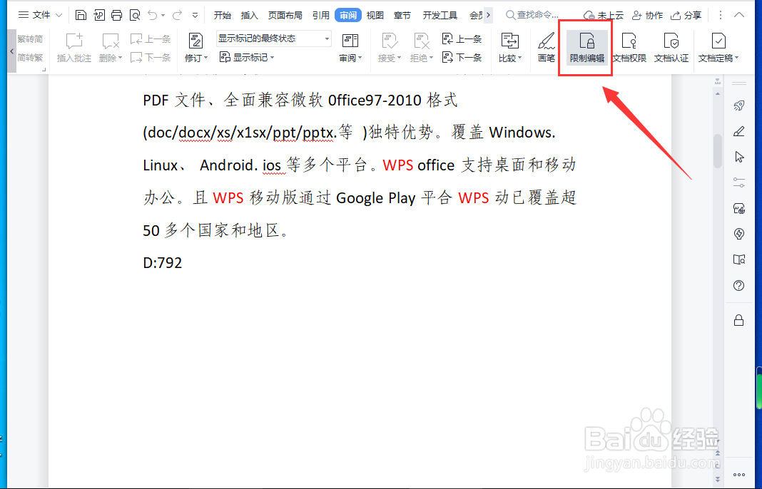Click 繁转简 conversion button
762x489 pixels.
click(x=30, y=38)
